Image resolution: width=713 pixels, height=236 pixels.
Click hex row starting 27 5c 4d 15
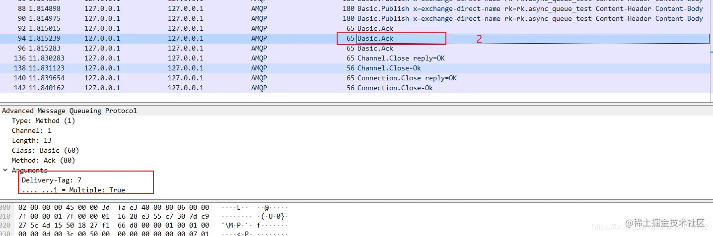click(113, 225)
